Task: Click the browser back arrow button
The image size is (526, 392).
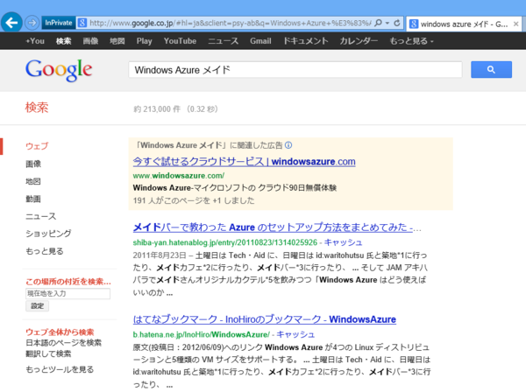Action: (11, 23)
